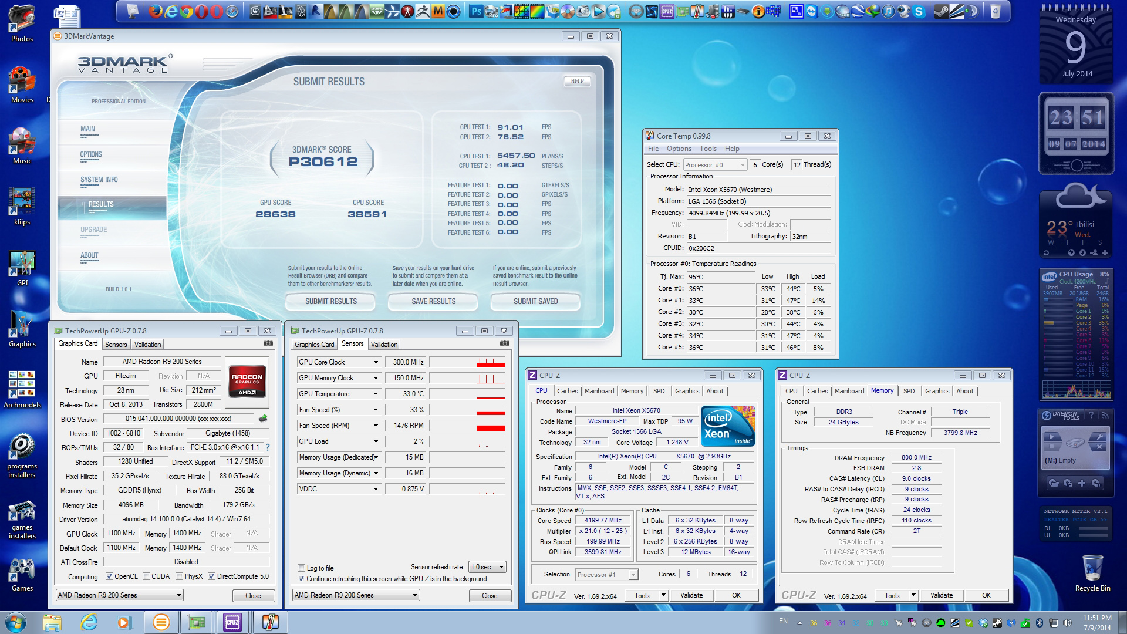
Task: Switch to the Mainboard tab in CPU-Z
Action: (599, 391)
